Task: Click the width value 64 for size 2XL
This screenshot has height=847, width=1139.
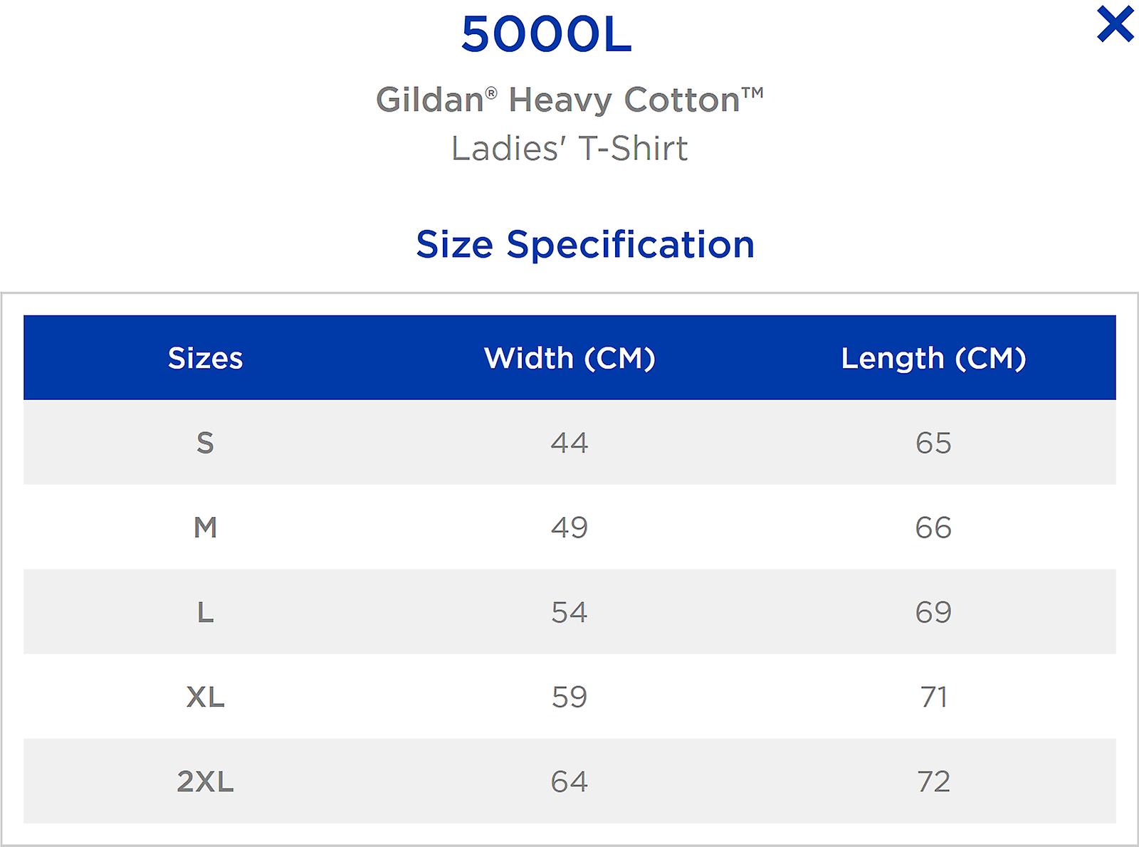Action: coord(569,780)
